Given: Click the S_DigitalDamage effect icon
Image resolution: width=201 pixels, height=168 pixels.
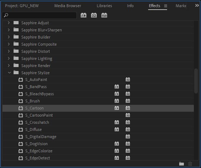Looking at the screenshot, I should click(x=21, y=137).
